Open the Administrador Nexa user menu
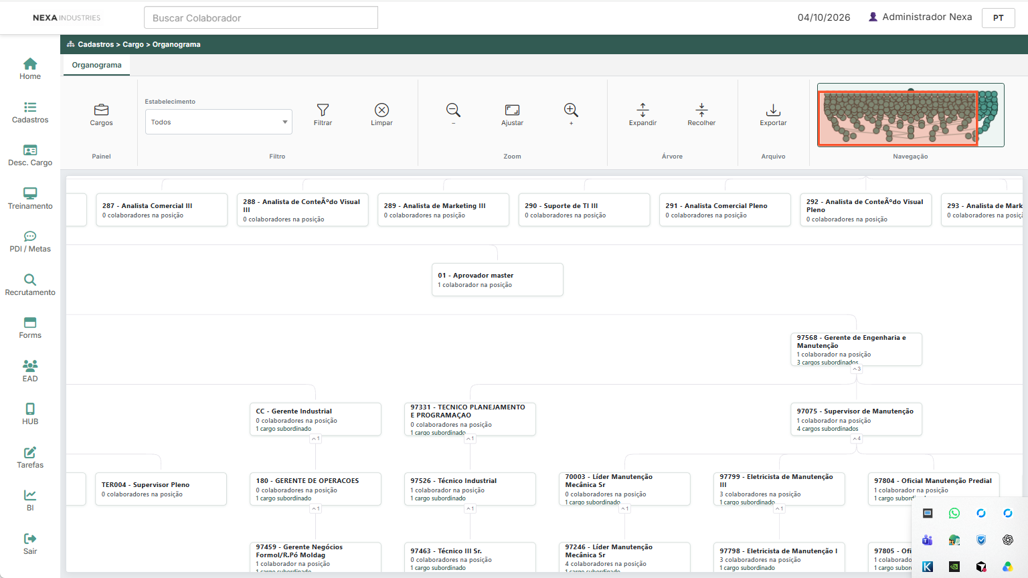The height and width of the screenshot is (578, 1028). point(920,17)
